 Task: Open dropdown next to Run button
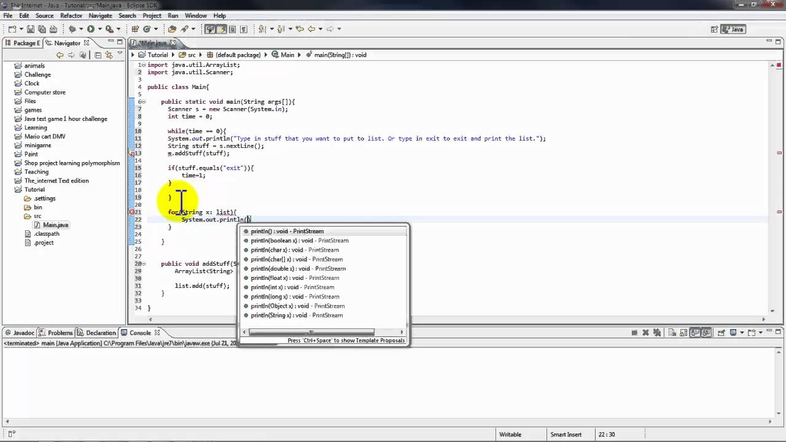pos(99,29)
